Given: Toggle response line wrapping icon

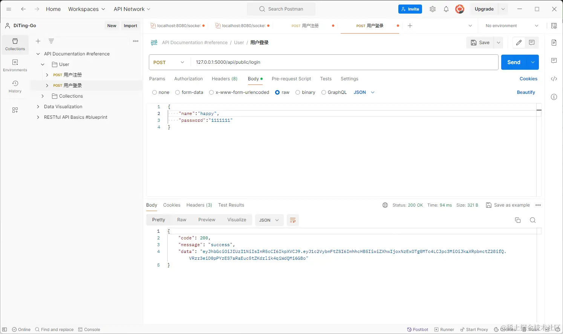Looking at the screenshot, I should click(293, 220).
